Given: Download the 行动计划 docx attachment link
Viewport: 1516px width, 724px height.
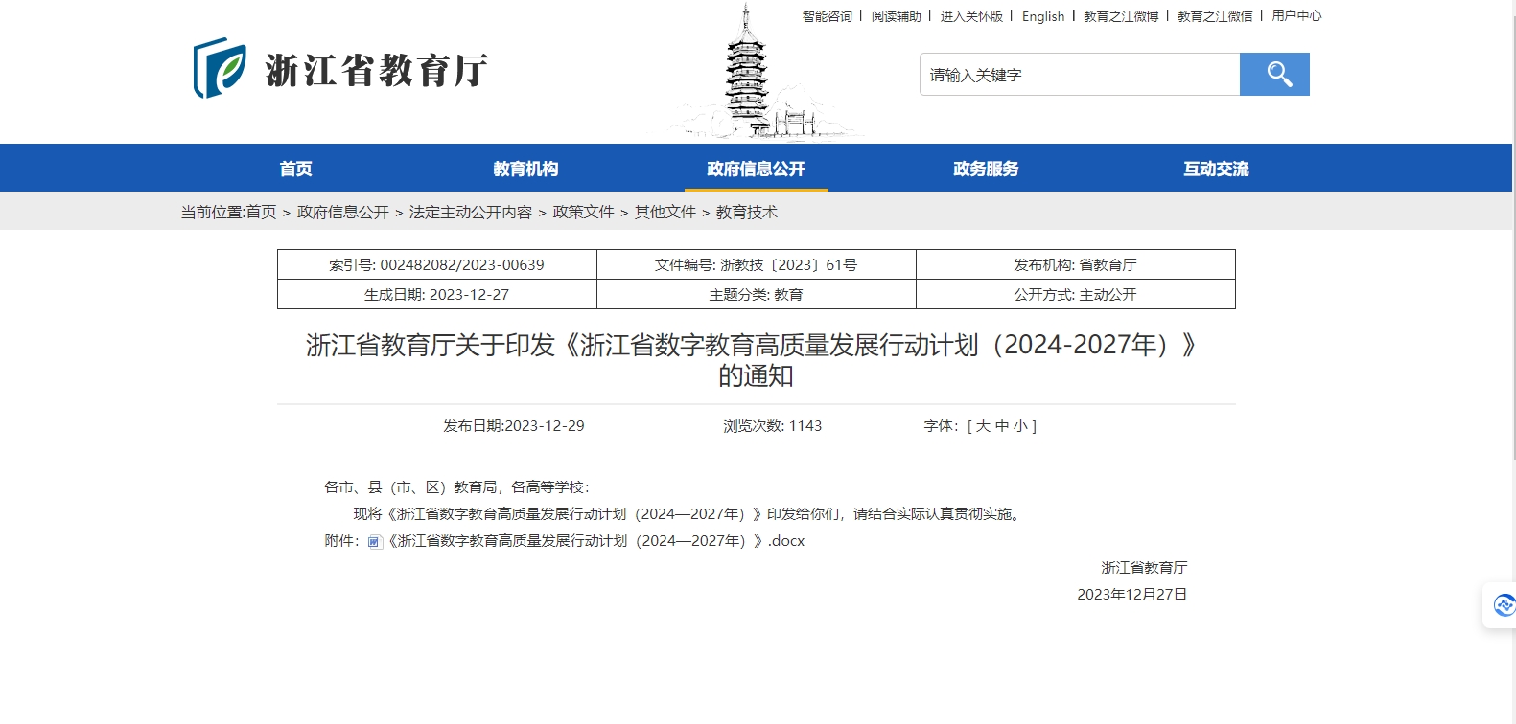Looking at the screenshot, I should [595, 541].
